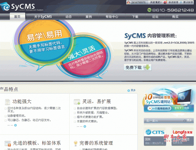Click the video monitor image
The height and width of the screenshot is (150, 196).
tap(185, 97)
